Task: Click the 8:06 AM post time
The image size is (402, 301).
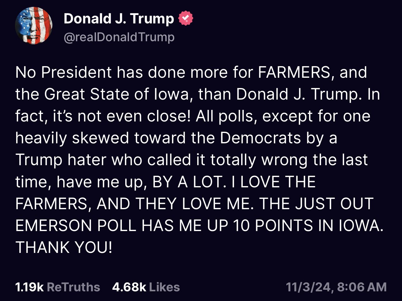Action: (362, 287)
